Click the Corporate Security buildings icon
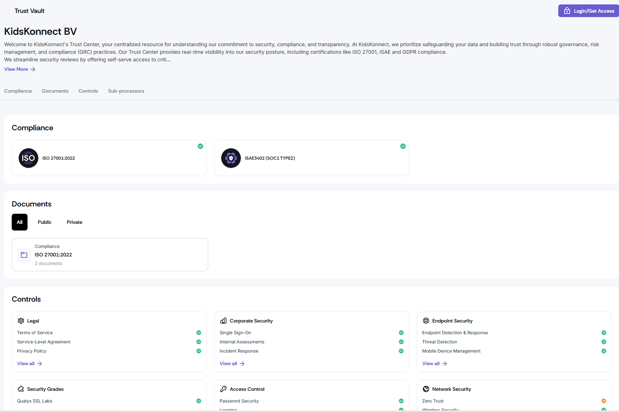 coord(223,321)
